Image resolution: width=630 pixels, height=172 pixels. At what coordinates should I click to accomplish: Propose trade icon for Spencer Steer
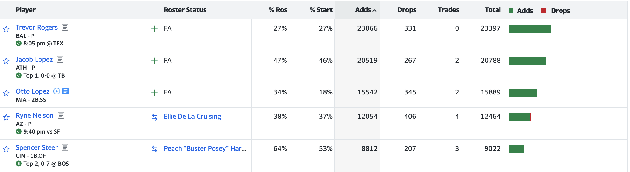pos(154,149)
